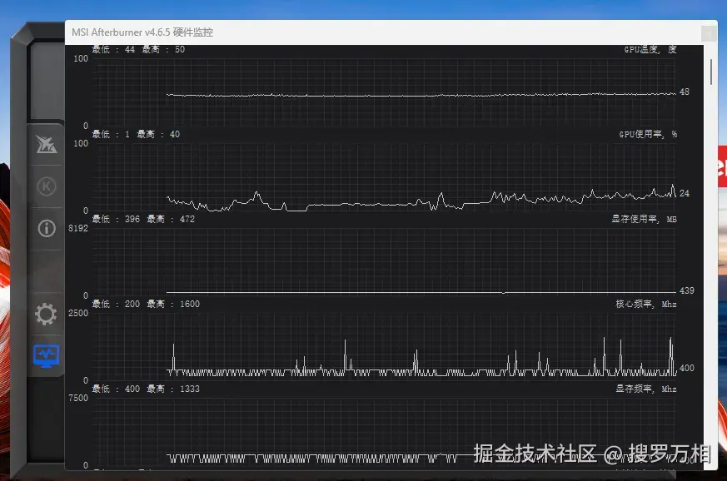The height and width of the screenshot is (481, 727).
Task: Click the current GPU usage value 24
Action: pyautogui.click(x=685, y=193)
